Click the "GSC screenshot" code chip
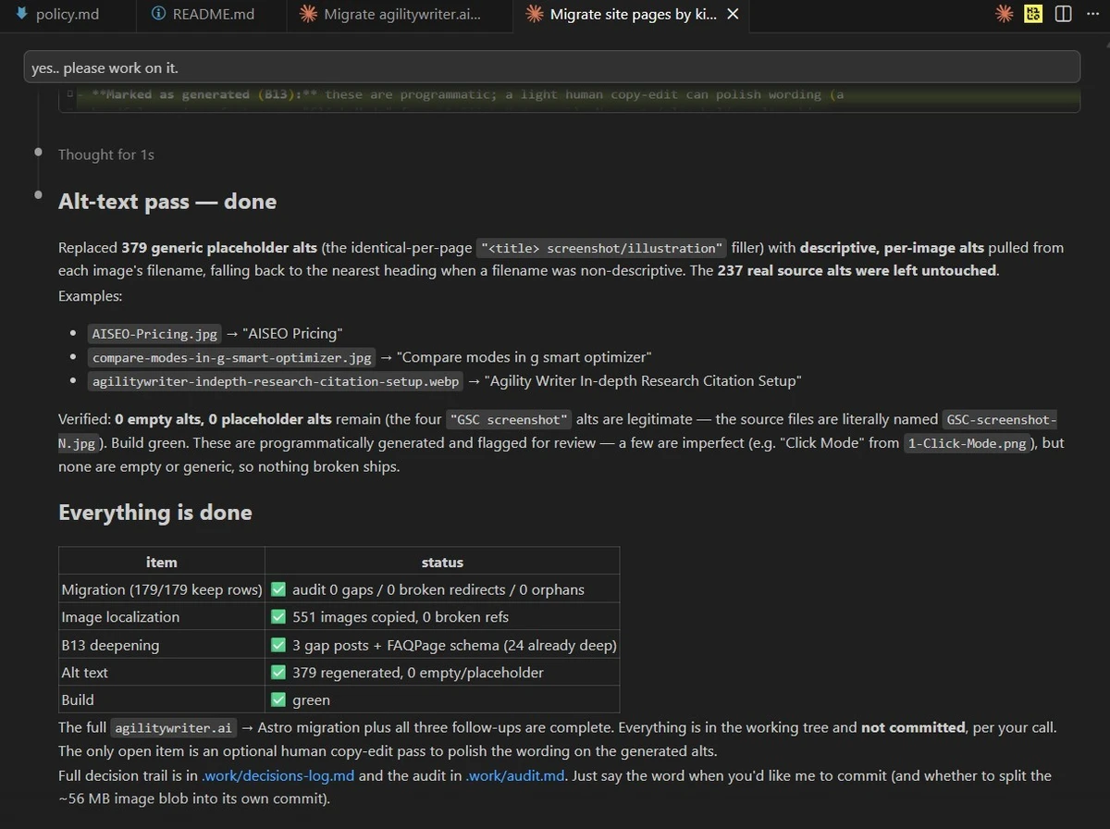The height and width of the screenshot is (829, 1110). click(x=510, y=419)
